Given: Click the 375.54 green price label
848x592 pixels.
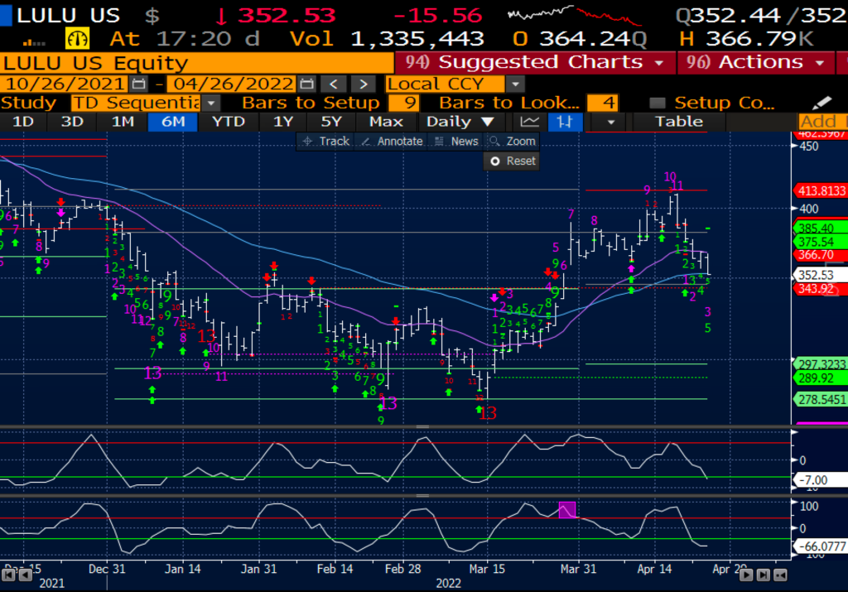Looking at the screenshot, I should coord(820,242).
